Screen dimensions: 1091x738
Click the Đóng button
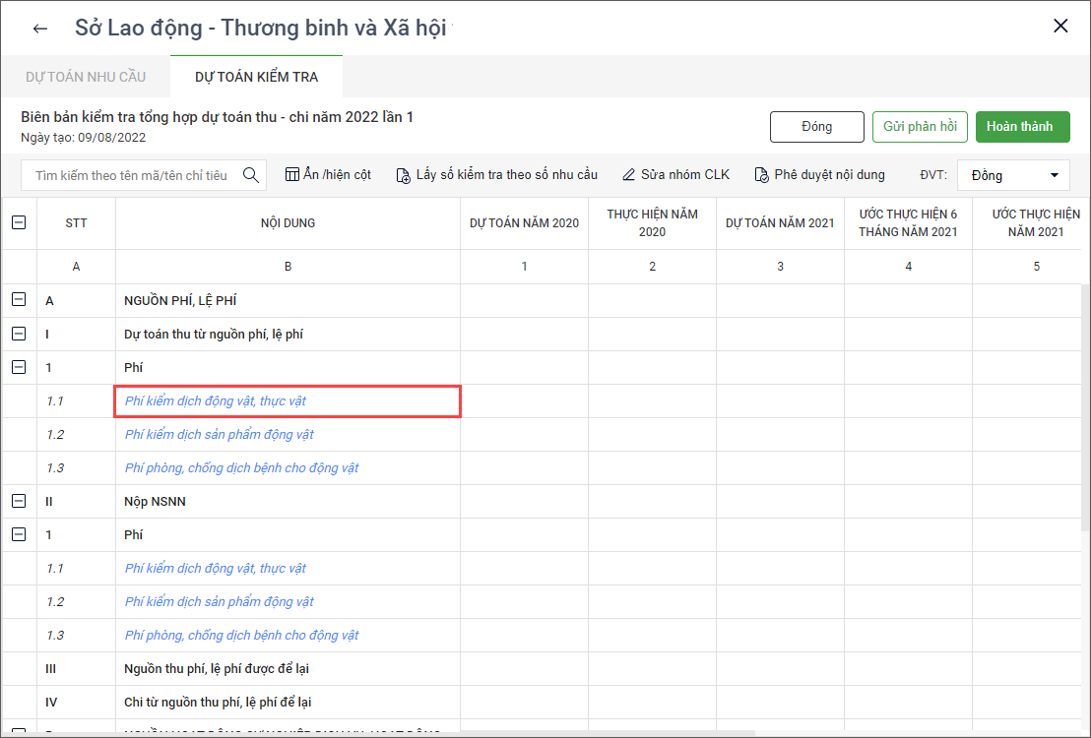click(816, 127)
